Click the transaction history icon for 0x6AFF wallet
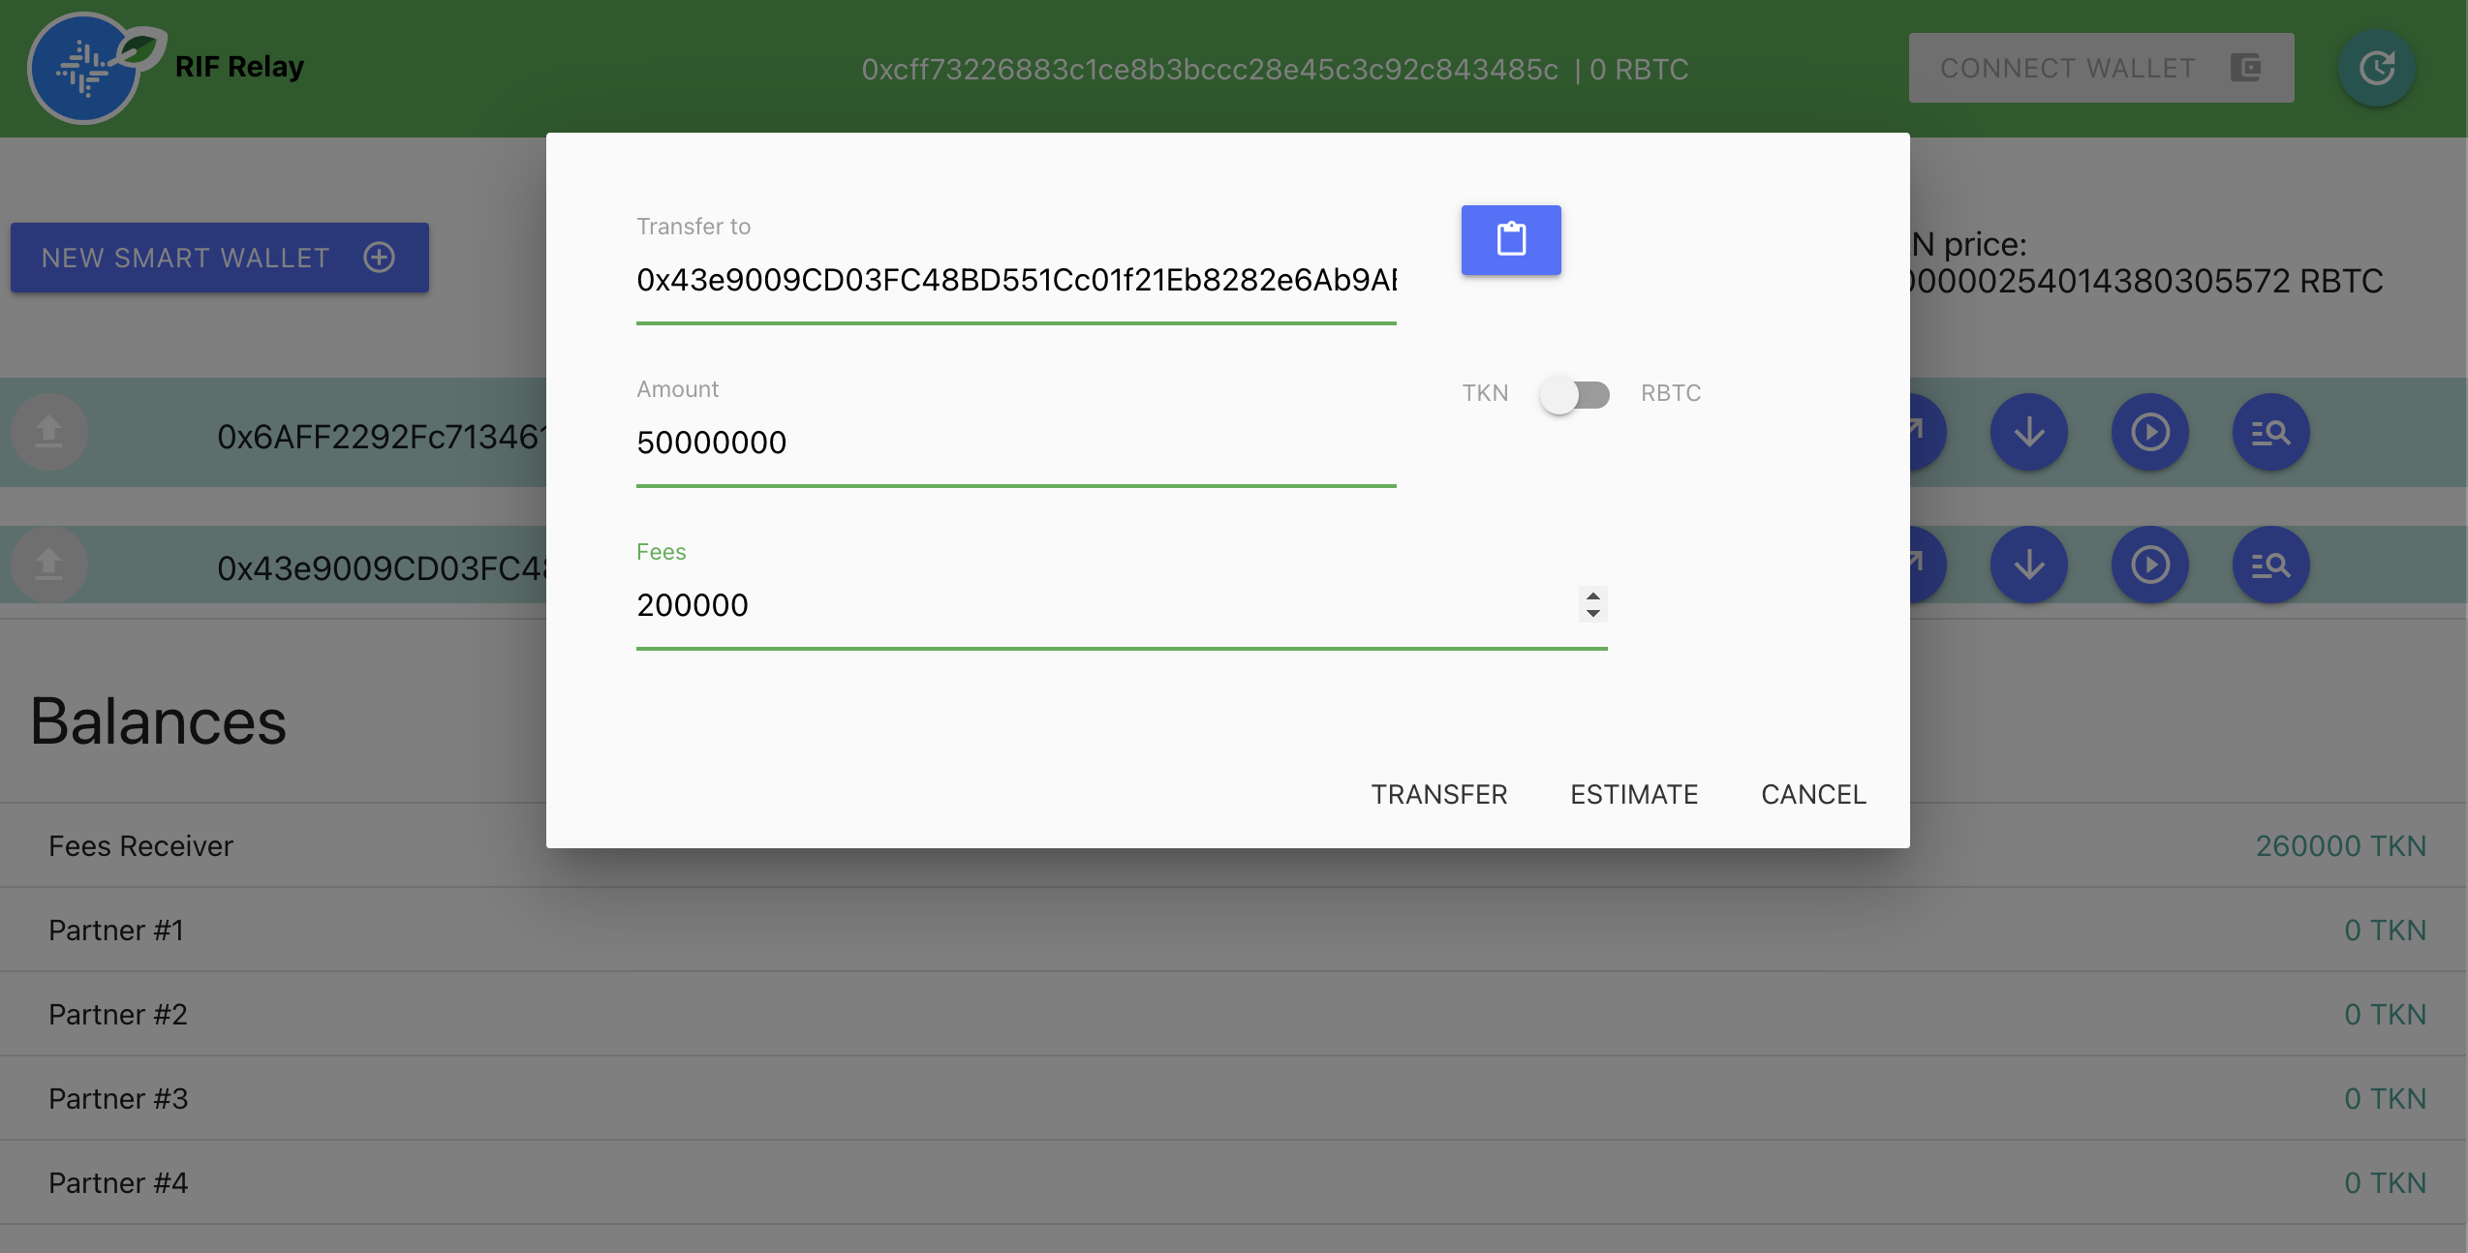Viewport: 2468px width, 1253px height. point(2269,432)
